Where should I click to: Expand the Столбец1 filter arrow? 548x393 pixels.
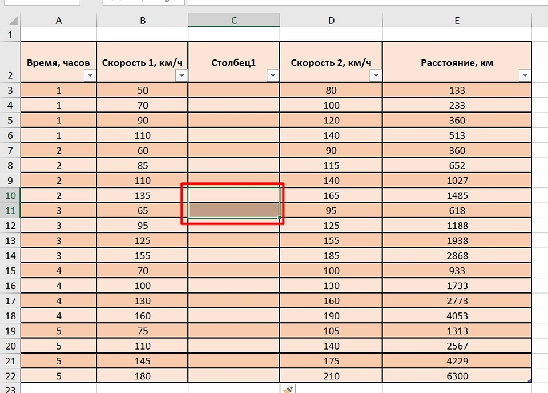click(273, 75)
